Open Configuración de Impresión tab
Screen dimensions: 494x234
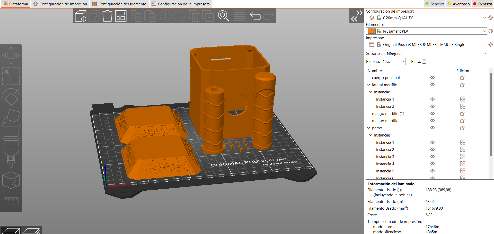[x=60, y=4]
